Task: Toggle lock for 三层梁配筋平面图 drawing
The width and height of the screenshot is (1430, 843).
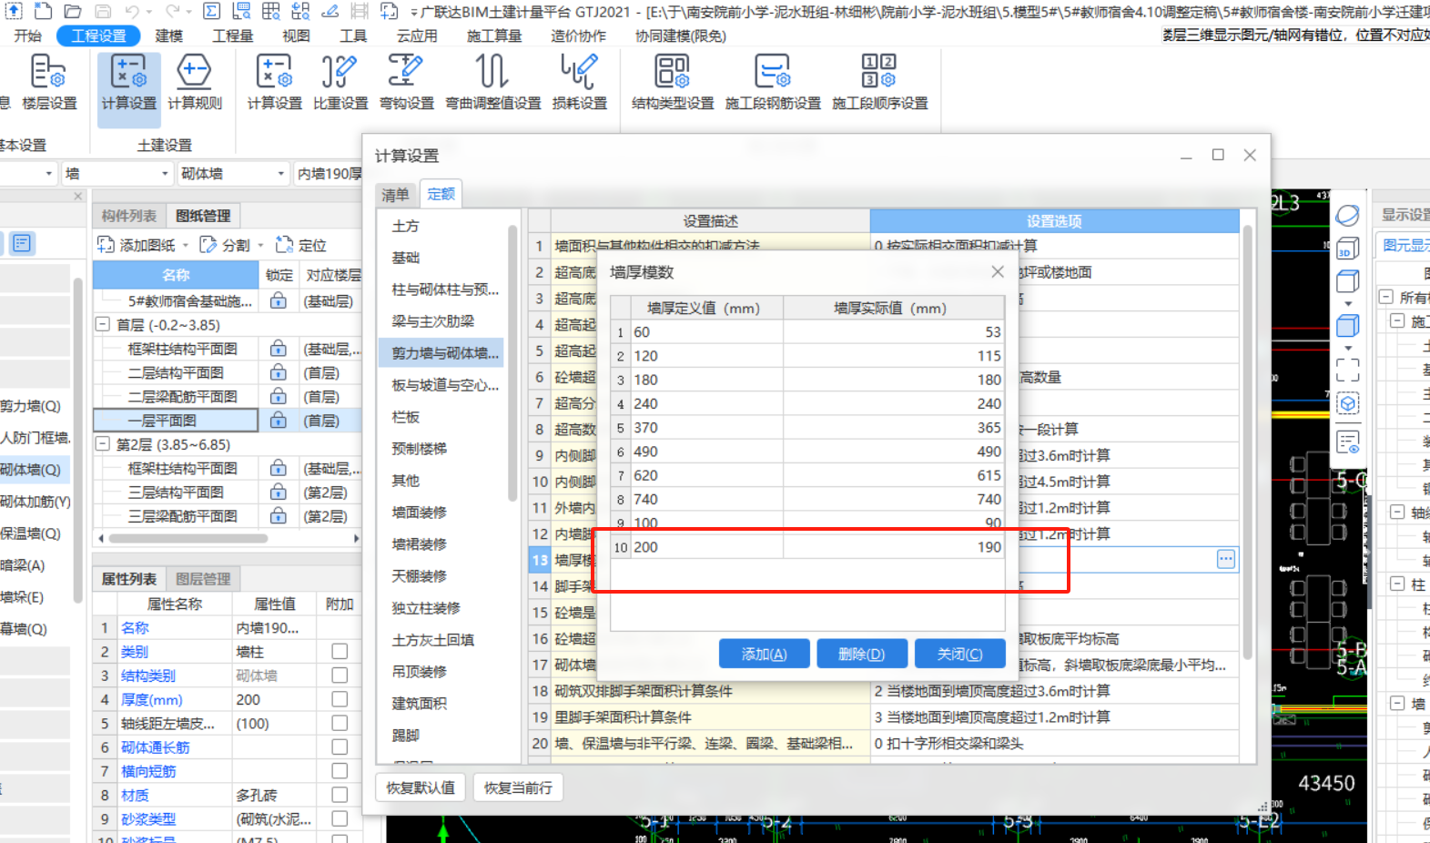Action: [279, 516]
